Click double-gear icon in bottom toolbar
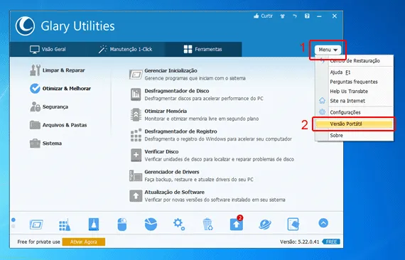This screenshot has width=405, height=260. 179,224
